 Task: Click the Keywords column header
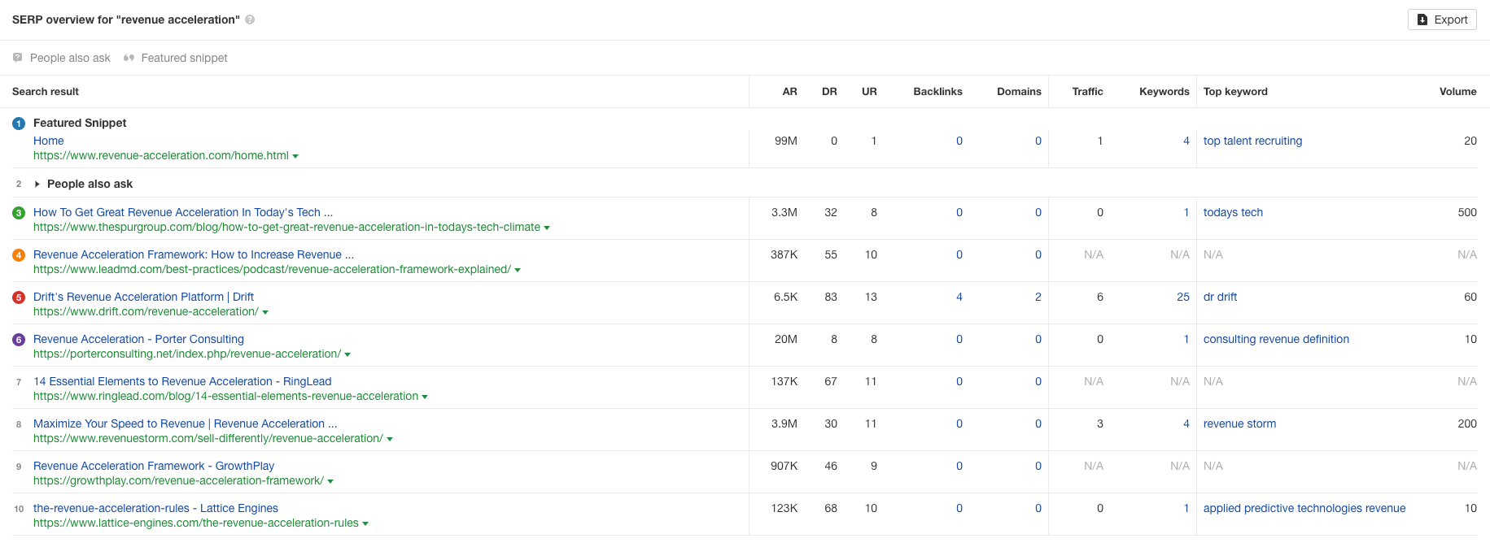[x=1164, y=91]
